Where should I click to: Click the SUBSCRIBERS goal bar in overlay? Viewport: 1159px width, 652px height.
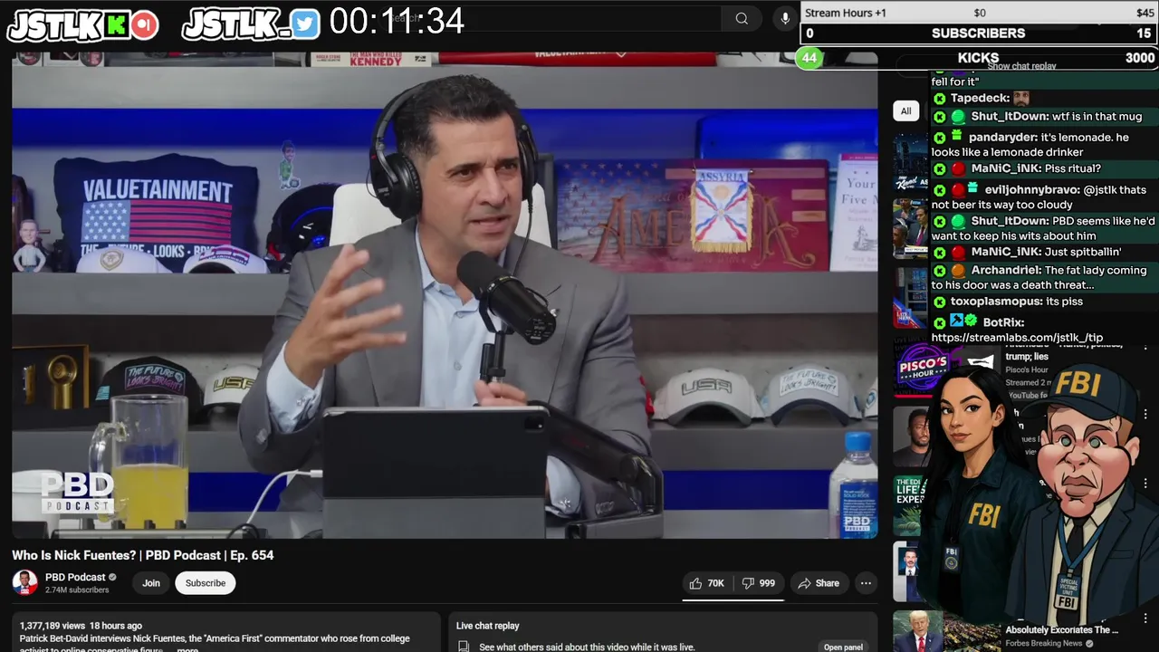(979, 34)
